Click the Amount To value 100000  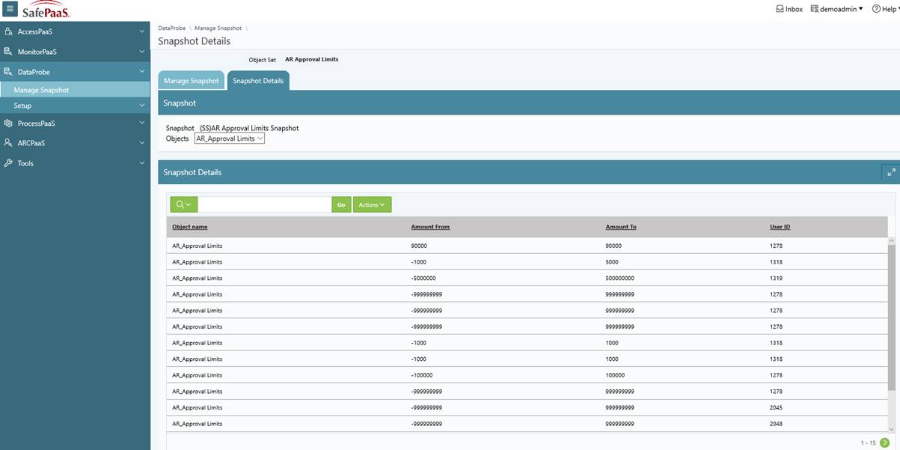click(615, 375)
